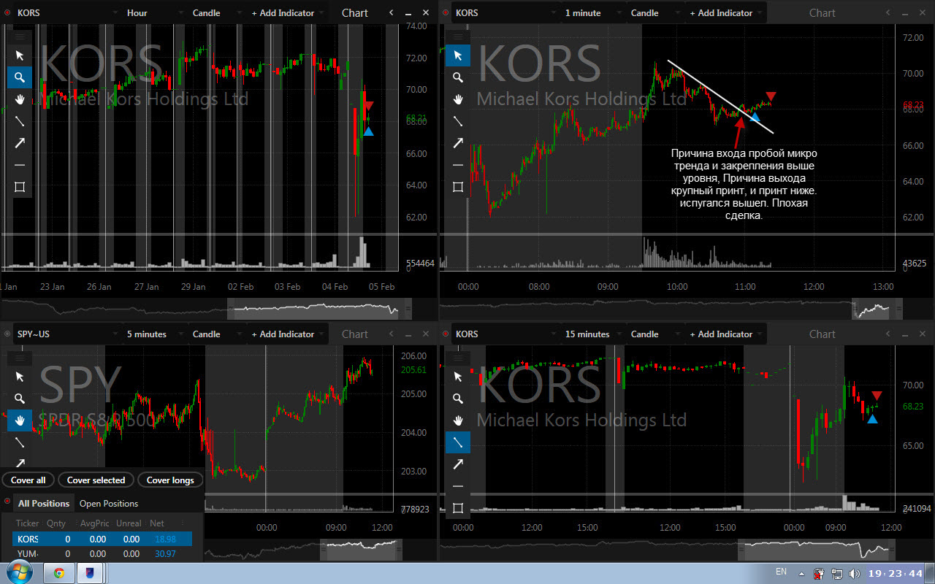Open Add Indicator dropdown in SPY chart
The height and width of the screenshot is (584, 935).
pos(286,334)
